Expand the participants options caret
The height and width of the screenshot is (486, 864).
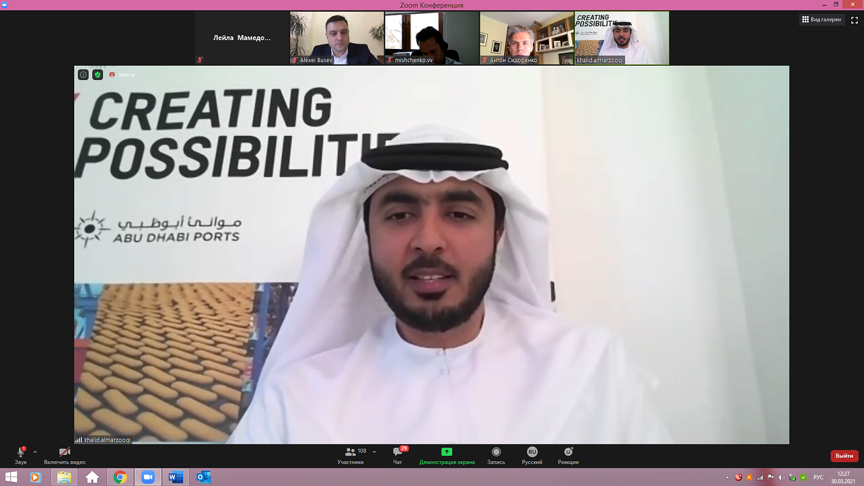[374, 452]
